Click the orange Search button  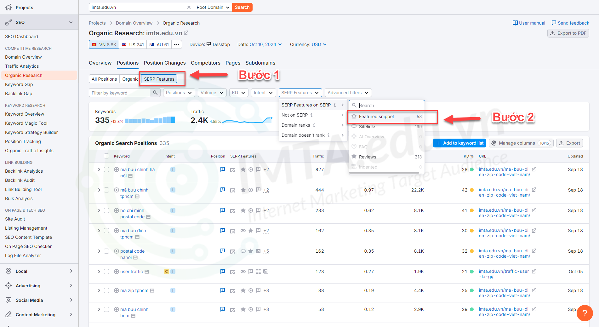point(242,7)
